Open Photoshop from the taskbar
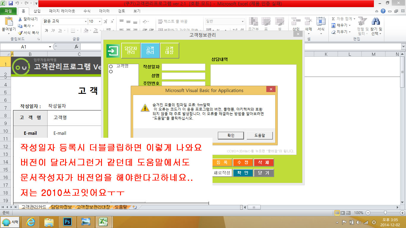This screenshot has height=228, width=406. [68, 222]
